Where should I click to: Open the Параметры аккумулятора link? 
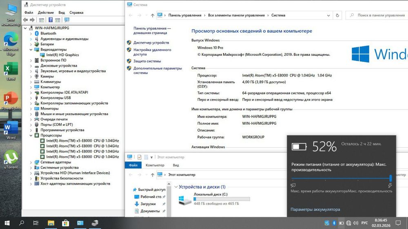pyautogui.click(x=315, y=209)
